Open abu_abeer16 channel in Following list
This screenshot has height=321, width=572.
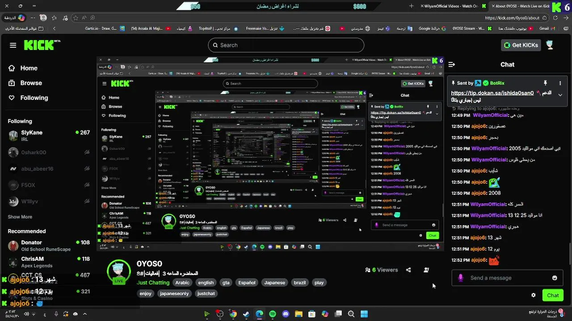pyautogui.click(x=48, y=169)
